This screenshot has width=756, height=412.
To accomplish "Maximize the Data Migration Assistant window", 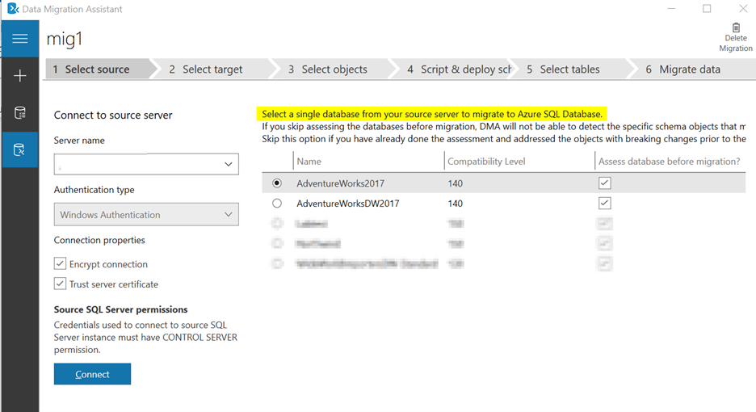I will click(707, 9).
